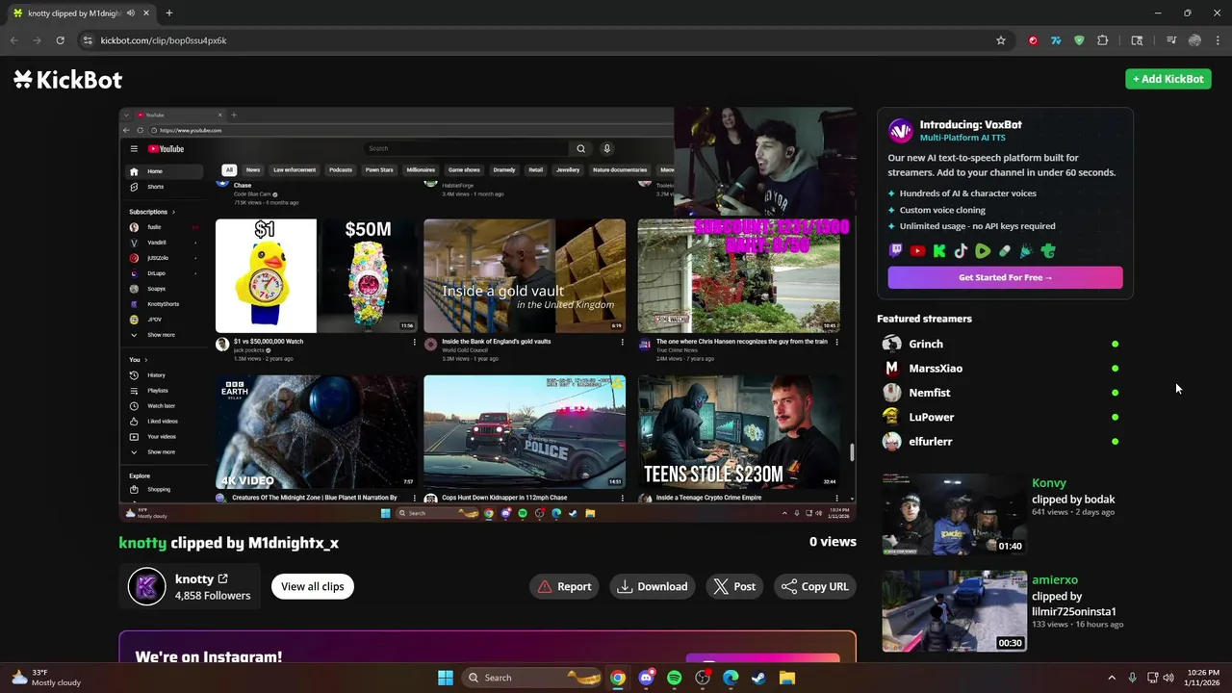The height and width of the screenshot is (693, 1232).
Task: Open the weather widget on taskbar
Action: click(46, 678)
